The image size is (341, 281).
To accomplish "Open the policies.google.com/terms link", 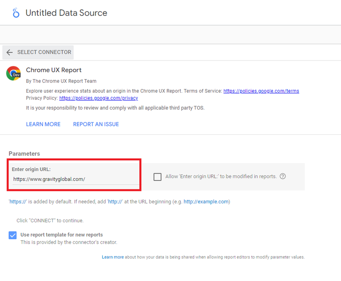I will pos(261,91).
